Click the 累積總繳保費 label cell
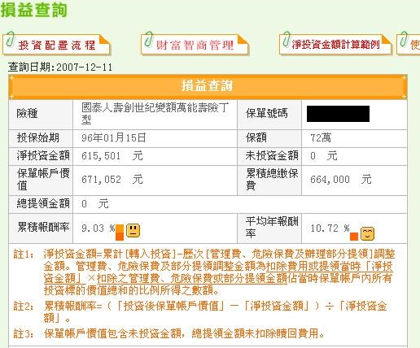The width and height of the screenshot is (420, 348). 269,181
